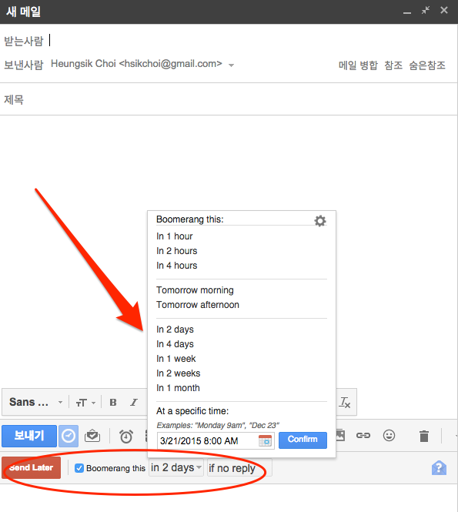Click the insert link icon
Screen dimensions: 458x512
[363, 436]
